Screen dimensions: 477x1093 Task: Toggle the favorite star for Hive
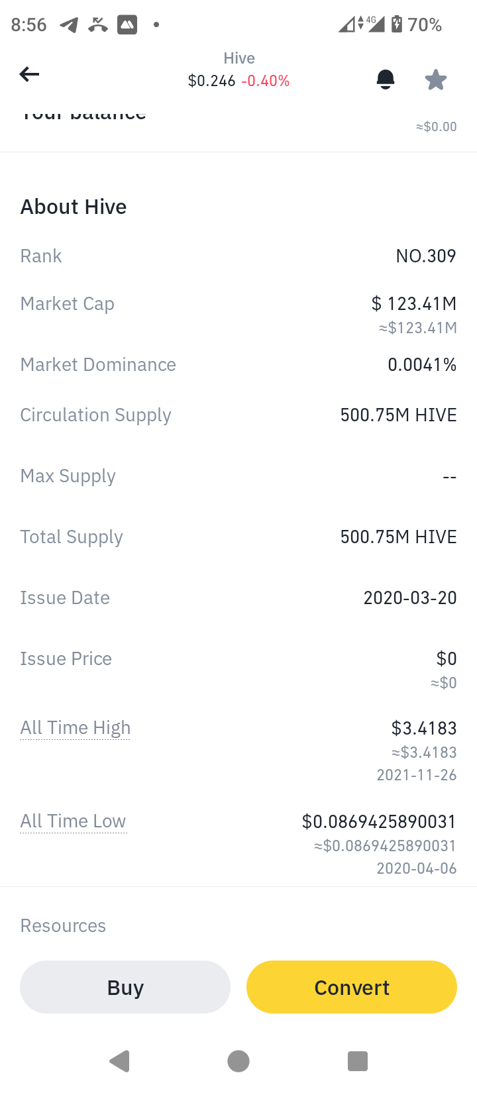click(x=436, y=79)
